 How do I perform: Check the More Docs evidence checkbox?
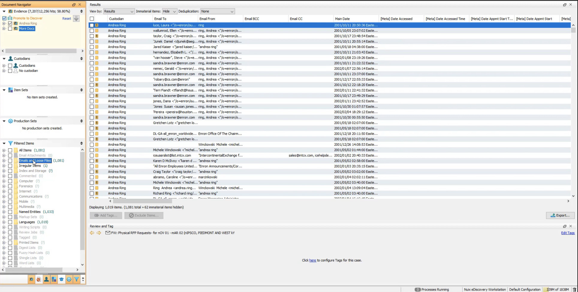point(10,28)
